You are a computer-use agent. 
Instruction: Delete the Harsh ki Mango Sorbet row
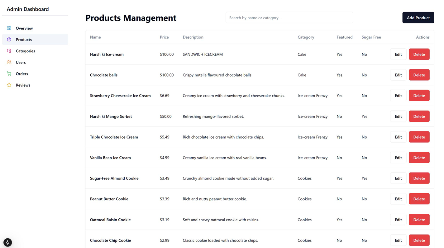click(419, 116)
